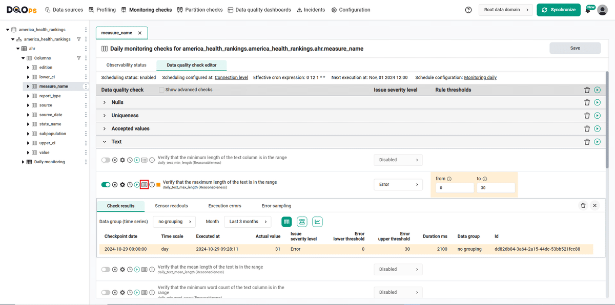
Task: Switch results to grouped table view icon
Action: (x=302, y=222)
